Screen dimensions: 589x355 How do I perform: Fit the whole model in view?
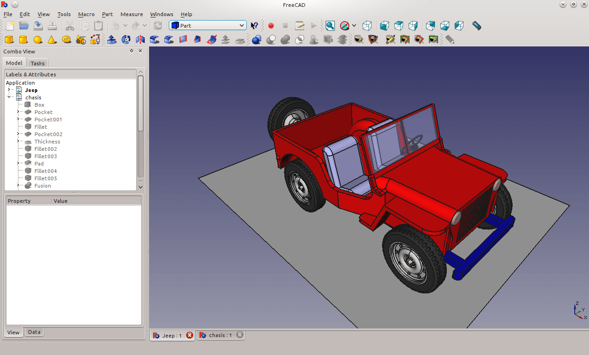(x=330, y=26)
